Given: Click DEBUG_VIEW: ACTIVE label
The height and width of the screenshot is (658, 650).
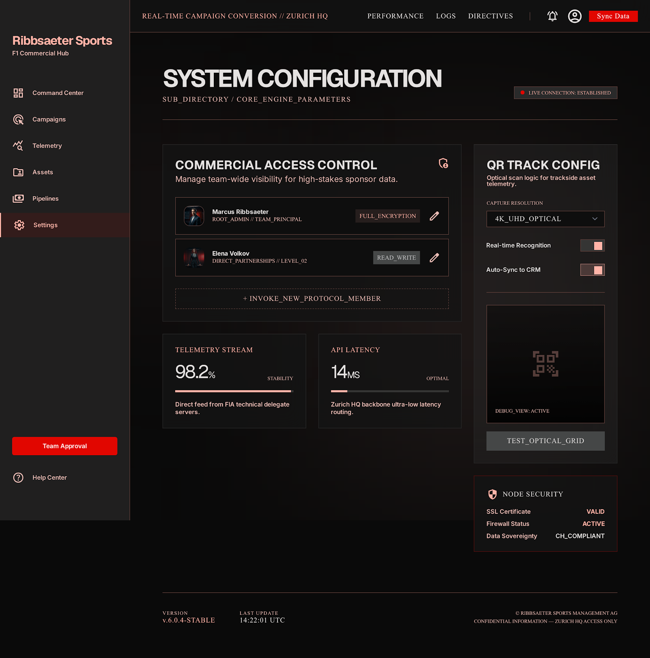Looking at the screenshot, I should [x=522, y=411].
